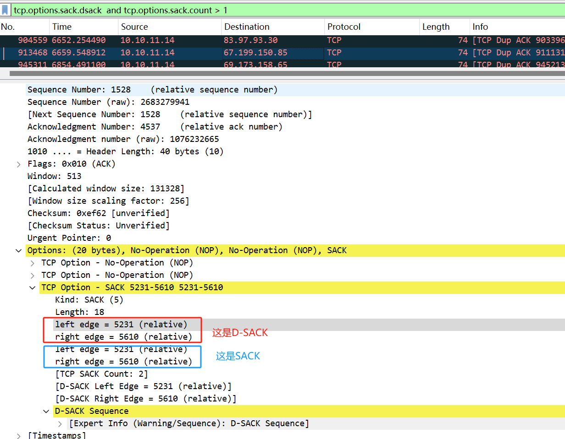Collapse the Options (20 bytes) node
The height and width of the screenshot is (439, 565).
tap(19, 250)
